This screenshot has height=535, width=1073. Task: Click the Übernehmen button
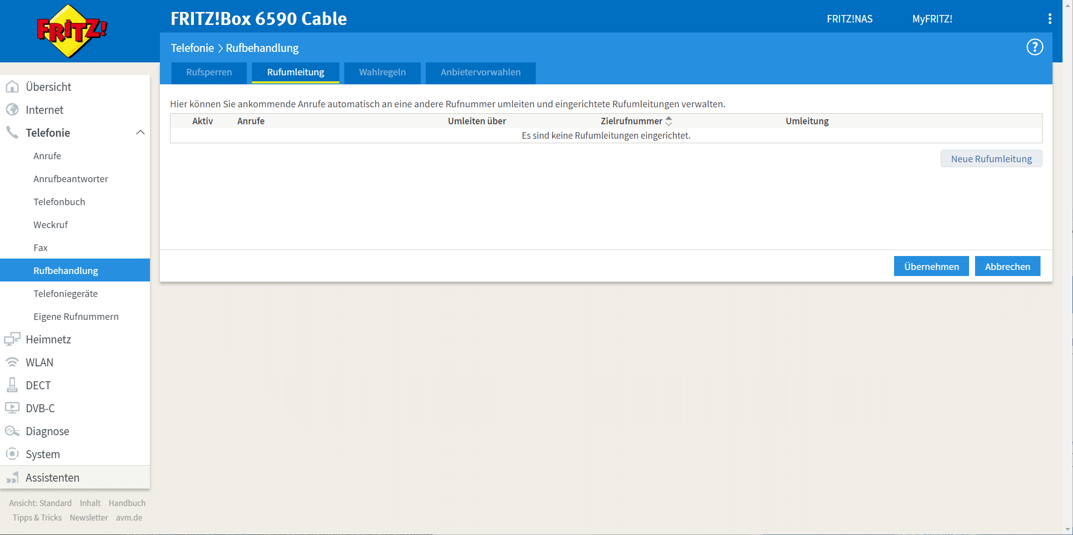[931, 267]
